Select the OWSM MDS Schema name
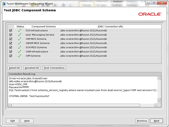 pos(37,43)
